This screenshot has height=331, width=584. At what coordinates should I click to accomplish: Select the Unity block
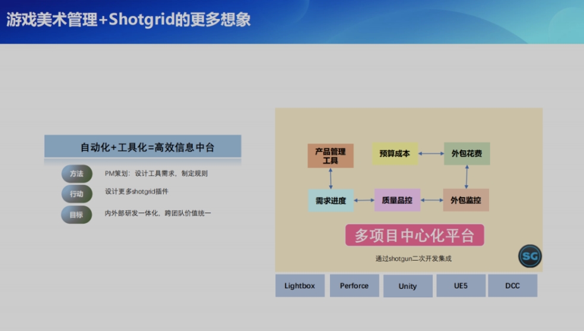408,286
